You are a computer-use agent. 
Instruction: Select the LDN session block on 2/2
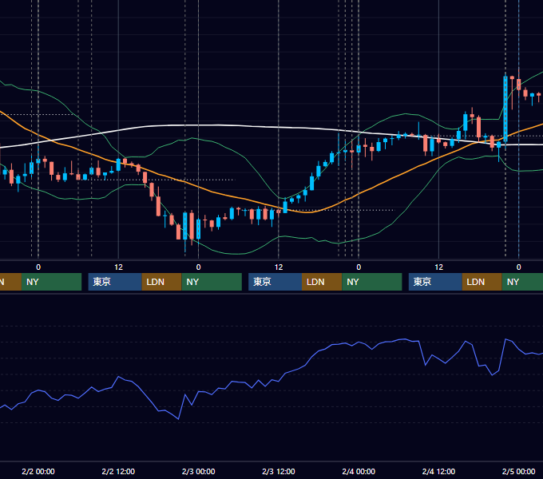point(162,282)
